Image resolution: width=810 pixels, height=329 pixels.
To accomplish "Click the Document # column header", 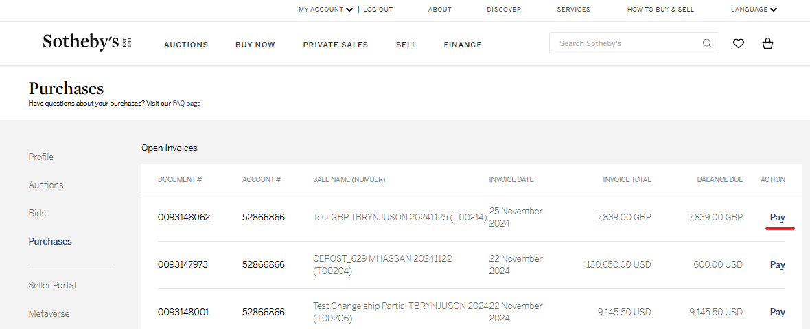I will 180,180.
